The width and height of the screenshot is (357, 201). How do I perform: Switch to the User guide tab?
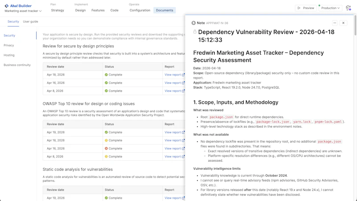30,21
